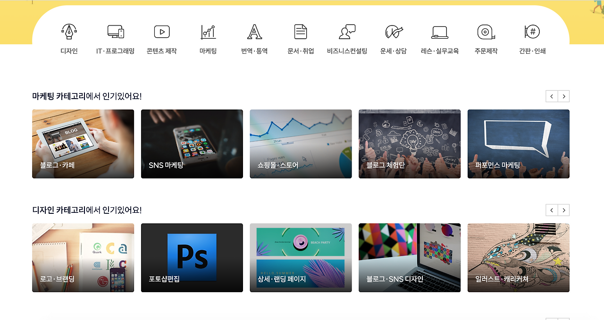Click the 비즈니스컨설팅 label text
Screen dimensions: 604x320
coord(347,51)
